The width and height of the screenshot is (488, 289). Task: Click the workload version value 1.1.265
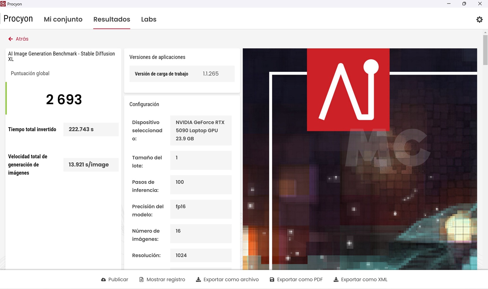pyautogui.click(x=211, y=74)
